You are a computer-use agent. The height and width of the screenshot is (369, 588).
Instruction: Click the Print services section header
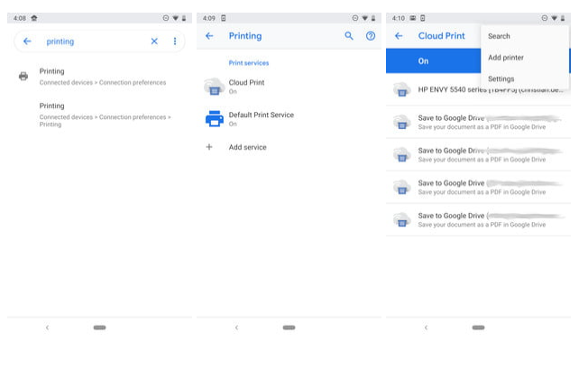pos(249,63)
